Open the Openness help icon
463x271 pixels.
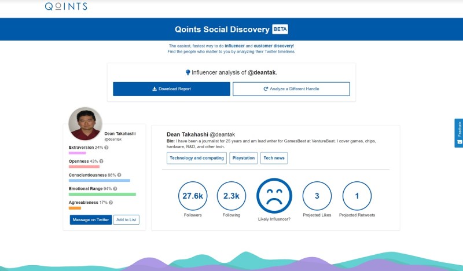click(101, 162)
